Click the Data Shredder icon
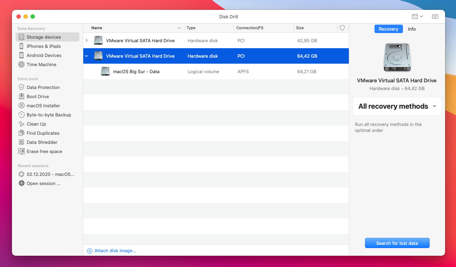 coord(21,142)
